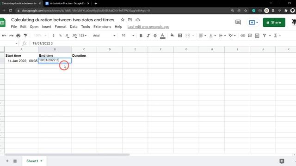The image size is (296, 166).
Task: Open the Extensions menu
Action: click(x=102, y=27)
